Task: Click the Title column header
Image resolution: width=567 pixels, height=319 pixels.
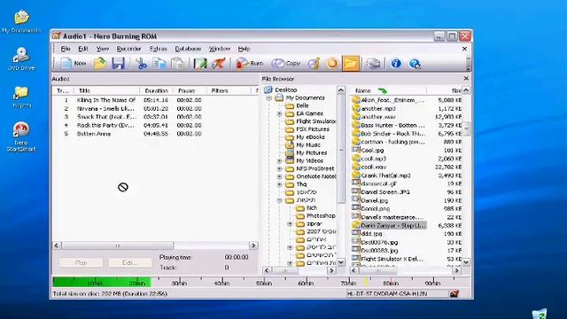Action: 106,90
